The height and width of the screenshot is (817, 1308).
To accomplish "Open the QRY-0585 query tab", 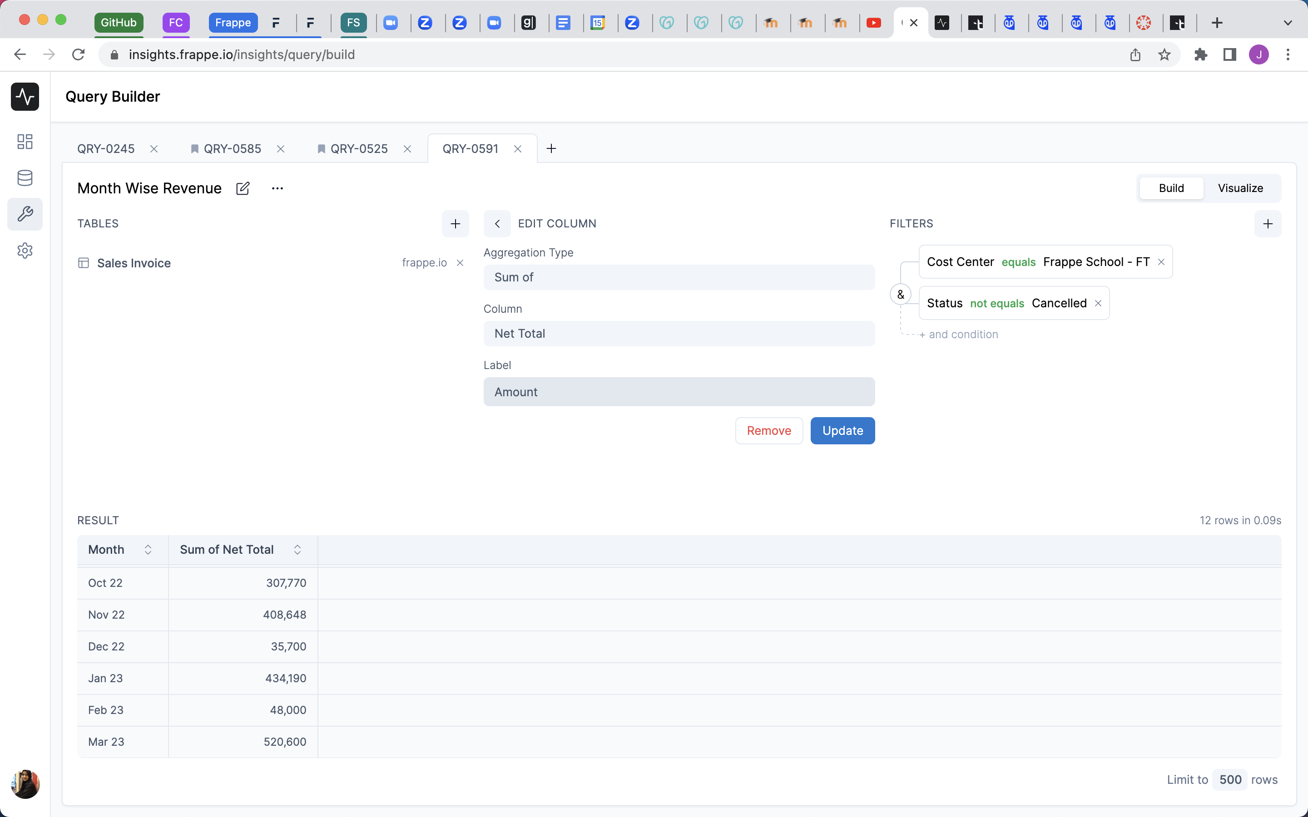I will pos(233,148).
